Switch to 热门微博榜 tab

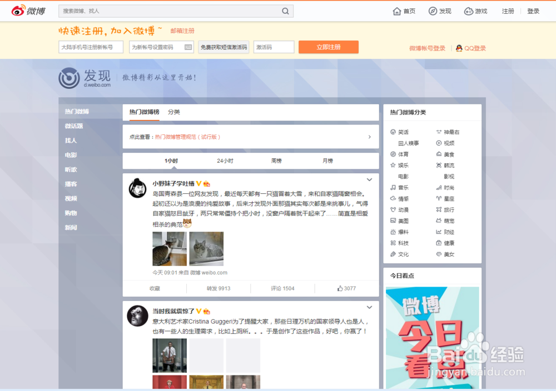[x=144, y=112]
